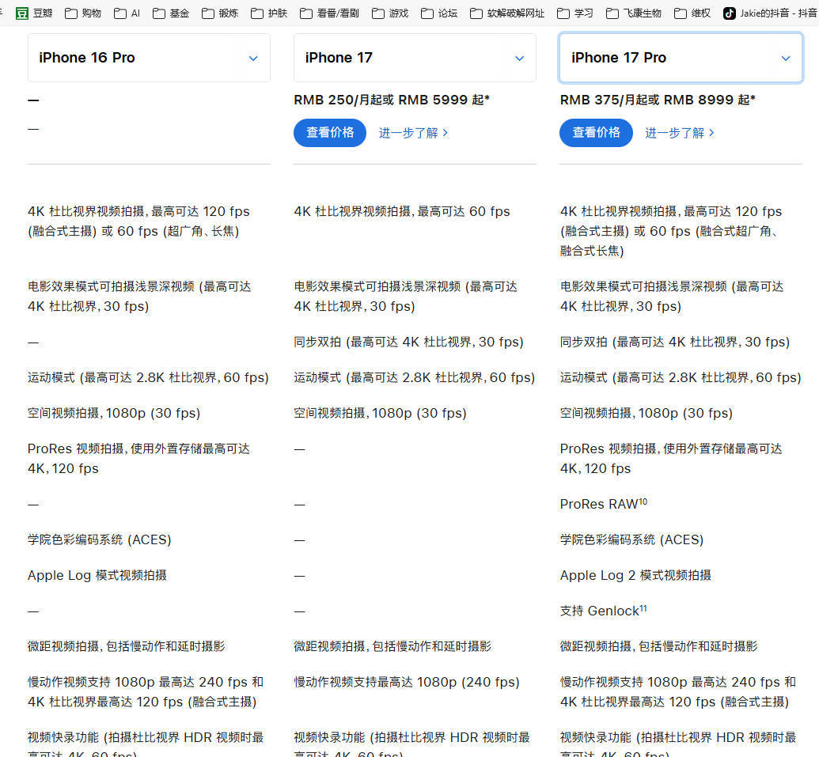Click 'Apple Log 2 模式视频拍摄' text

point(635,575)
